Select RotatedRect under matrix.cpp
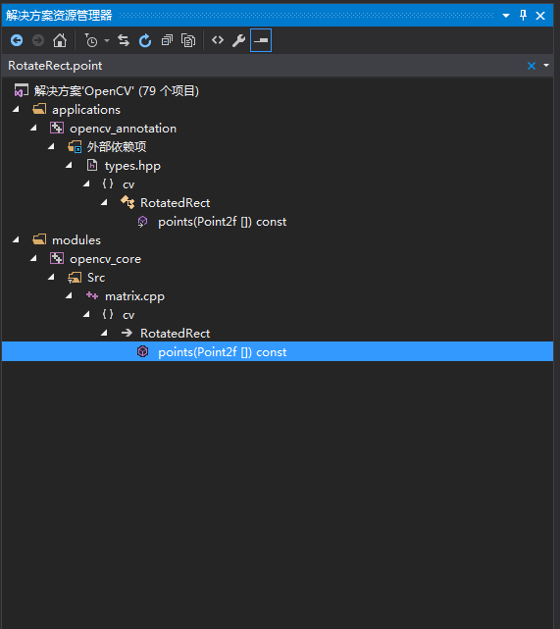This screenshot has width=560, height=629. point(176,334)
